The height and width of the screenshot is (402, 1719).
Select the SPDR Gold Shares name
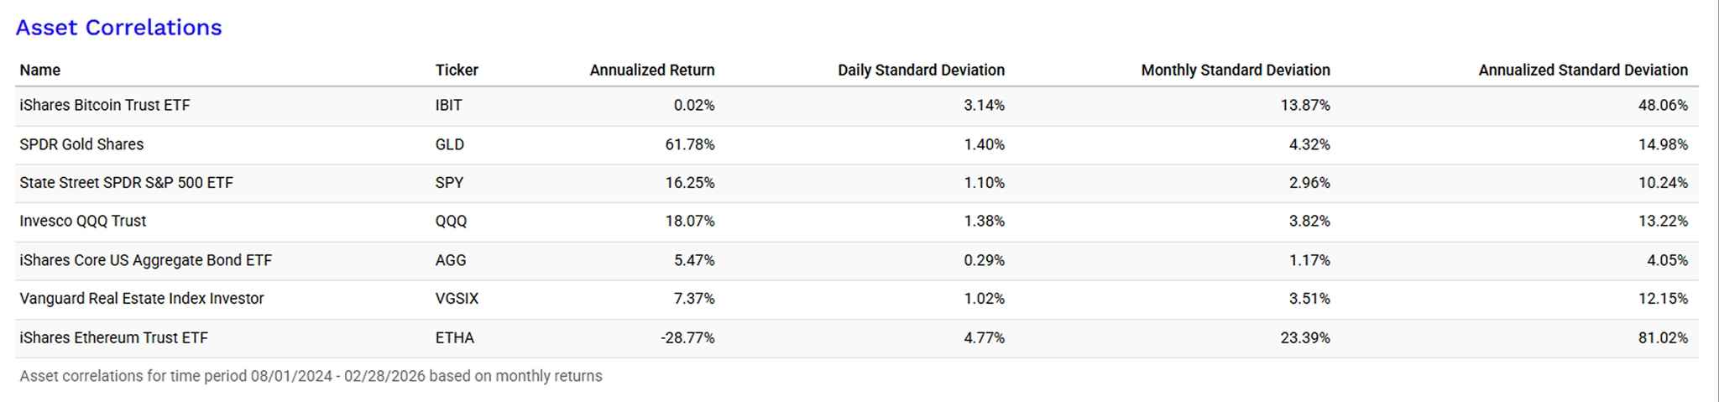[x=81, y=144]
